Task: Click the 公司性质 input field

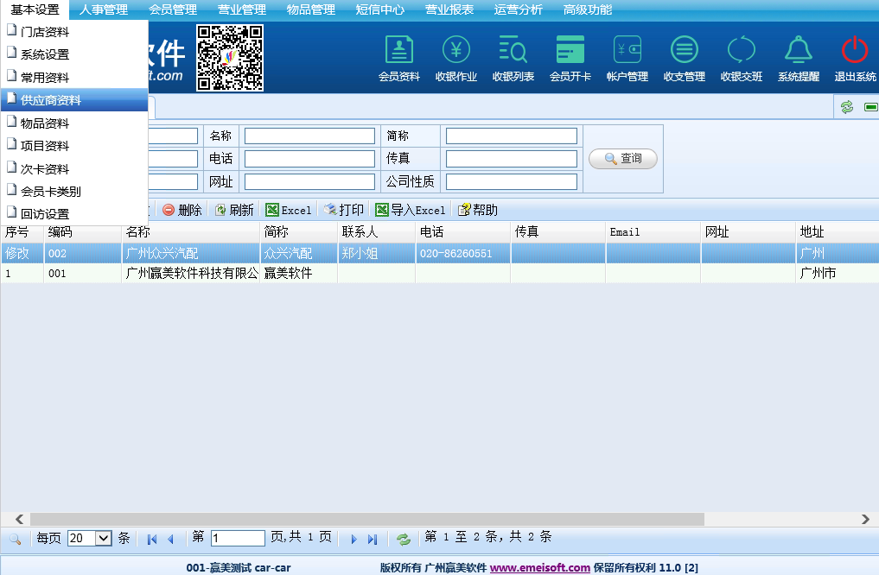Action: tap(511, 181)
